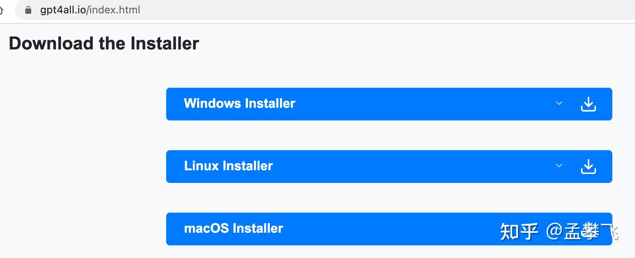Click empty middle of the Windows Installer bar
The image size is (635, 258).
click(409, 104)
